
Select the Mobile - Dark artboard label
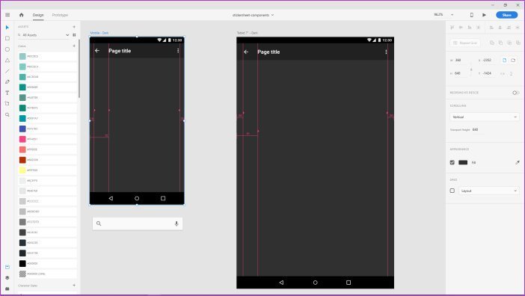pos(99,33)
